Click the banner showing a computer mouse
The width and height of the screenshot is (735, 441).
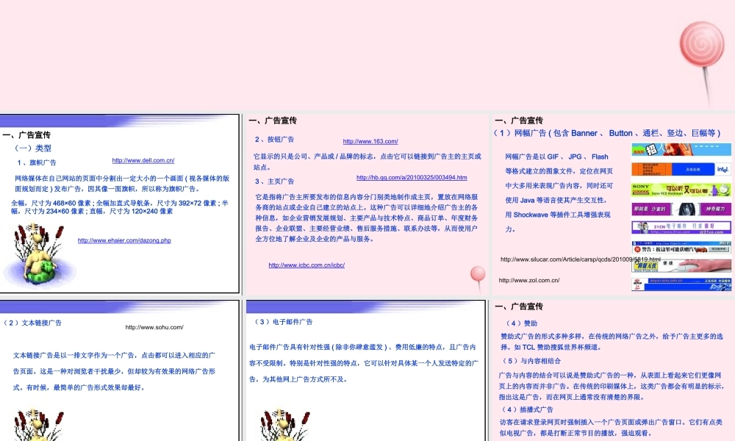point(681,266)
